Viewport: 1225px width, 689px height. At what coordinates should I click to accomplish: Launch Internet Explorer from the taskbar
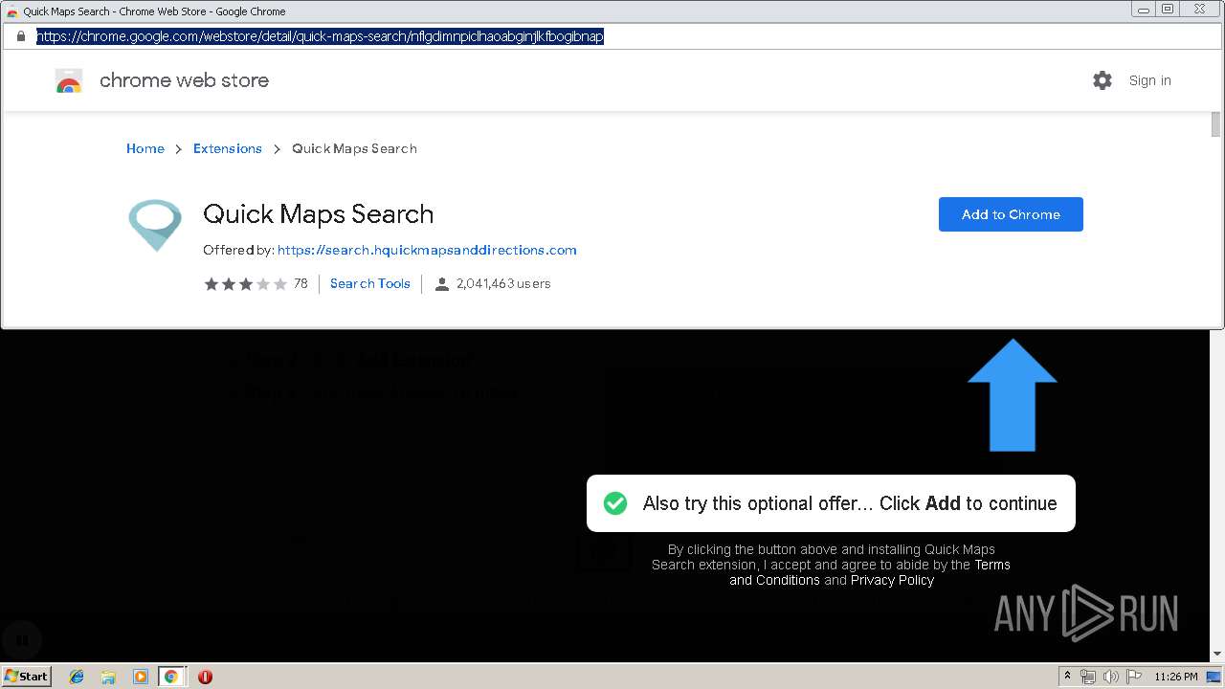click(x=77, y=677)
